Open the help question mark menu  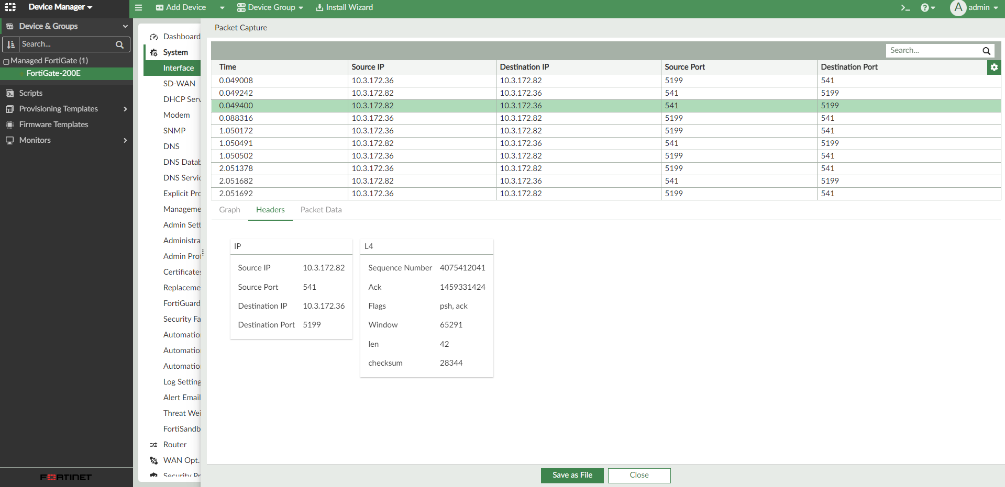927,7
